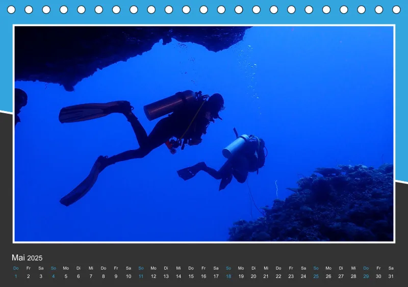This screenshot has width=408, height=287.
Task: Click the 'Di' weekday label above day 27
Action: click(341, 268)
